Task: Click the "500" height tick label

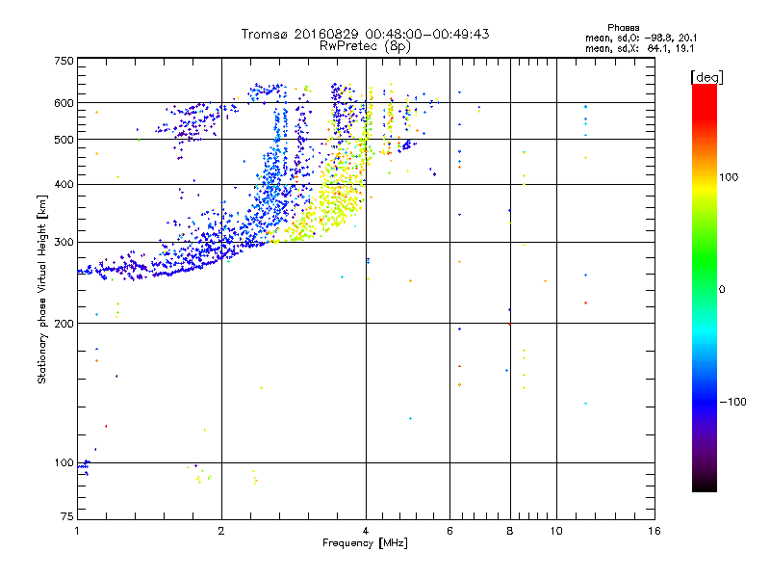Action: [x=64, y=140]
